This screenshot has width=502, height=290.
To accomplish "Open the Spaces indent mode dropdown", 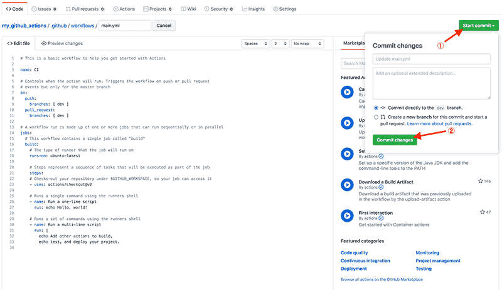I will coord(255,43).
